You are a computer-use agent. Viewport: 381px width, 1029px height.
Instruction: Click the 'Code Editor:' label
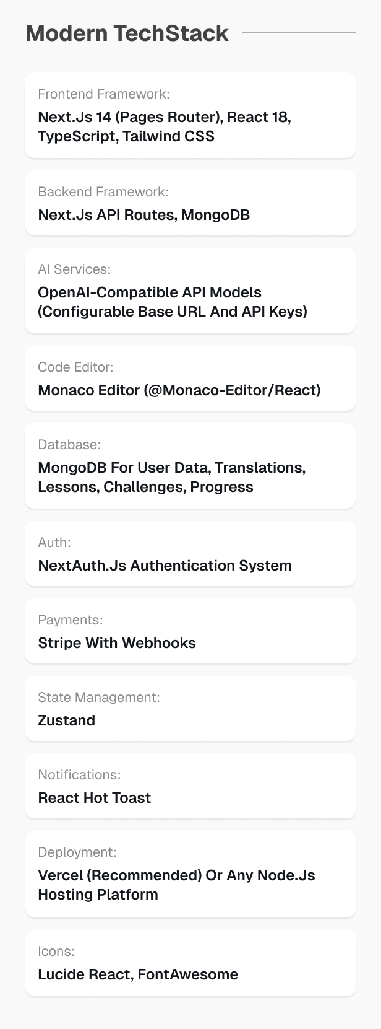point(75,367)
